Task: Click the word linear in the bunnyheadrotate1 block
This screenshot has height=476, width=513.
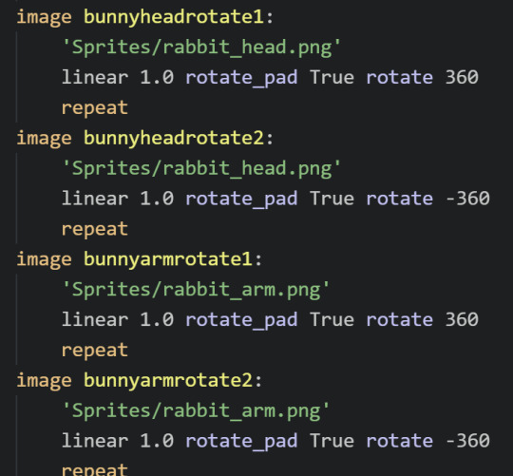Action: click(x=95, y=78)
